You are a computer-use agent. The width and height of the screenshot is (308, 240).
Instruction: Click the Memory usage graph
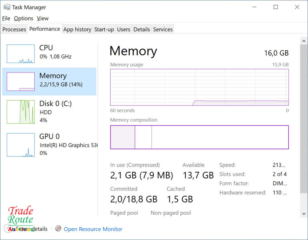coord(199,87)
